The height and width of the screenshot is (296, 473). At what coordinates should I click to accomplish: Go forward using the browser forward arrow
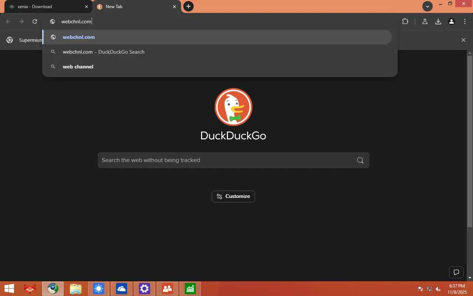tap(21, 21)
